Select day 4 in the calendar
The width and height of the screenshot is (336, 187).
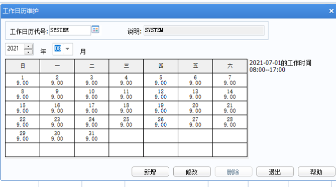[x=126, y=80]
